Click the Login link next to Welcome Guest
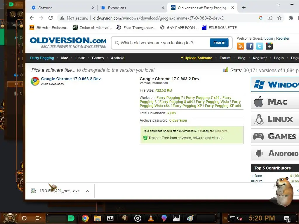This screenshot has height=224, width=299. [269, 38]
